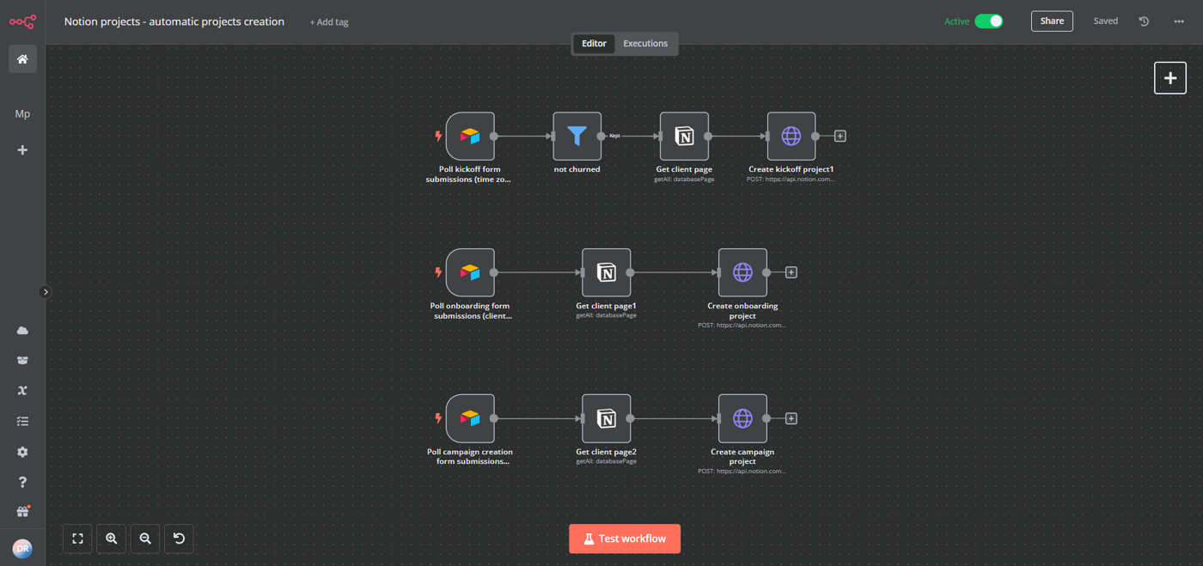This screenshot has width=1203, height=566.
Task: Toggle the Active workflow switch off
Action: (989, 21)
